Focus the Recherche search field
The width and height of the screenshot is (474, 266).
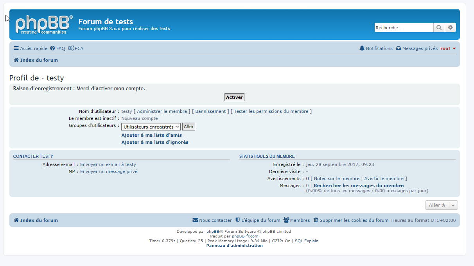[404, 28]
